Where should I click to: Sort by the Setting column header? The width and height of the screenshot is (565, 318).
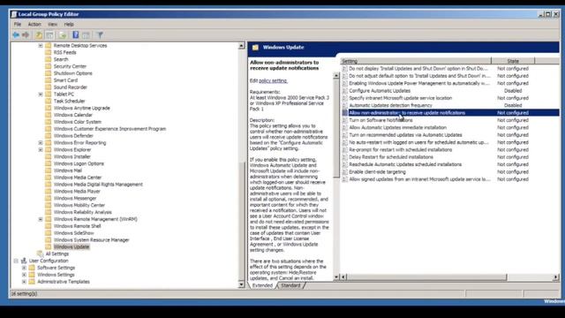(416, 61)
